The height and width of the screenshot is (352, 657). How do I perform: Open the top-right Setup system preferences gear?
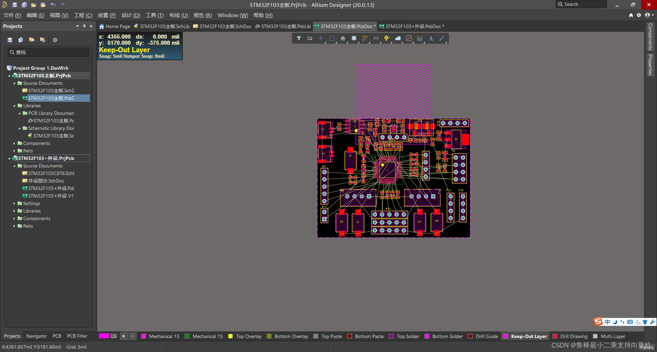click(639, 15)
